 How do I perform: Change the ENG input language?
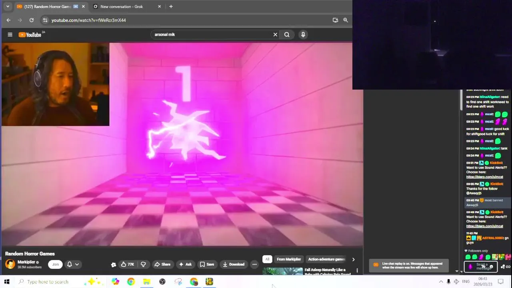coord(466,282)
